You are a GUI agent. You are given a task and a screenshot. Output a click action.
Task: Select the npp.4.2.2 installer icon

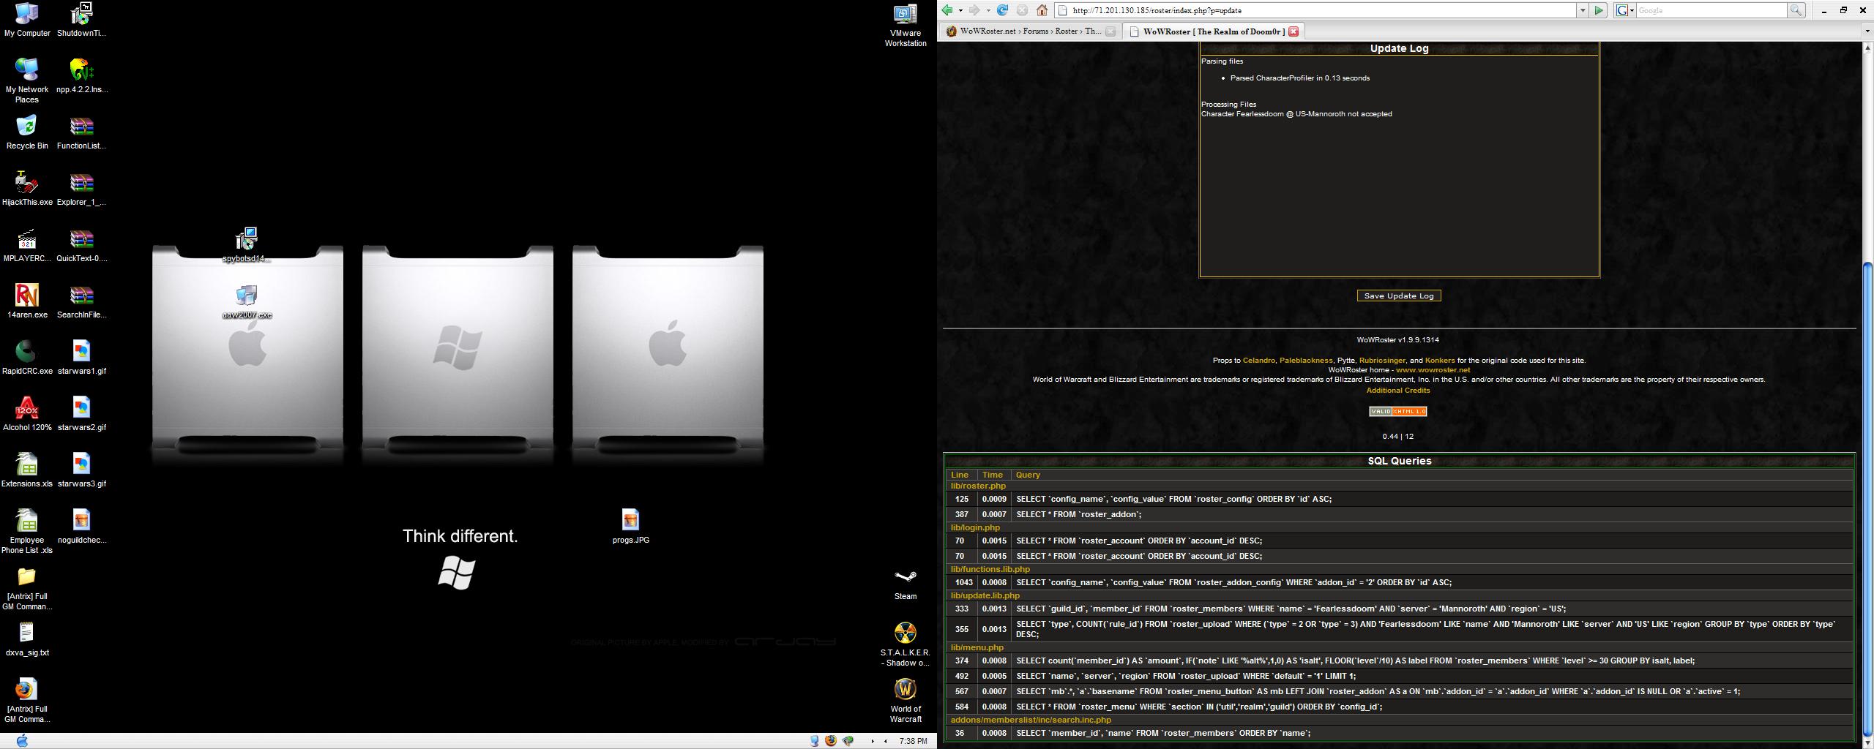coord(81,75)
